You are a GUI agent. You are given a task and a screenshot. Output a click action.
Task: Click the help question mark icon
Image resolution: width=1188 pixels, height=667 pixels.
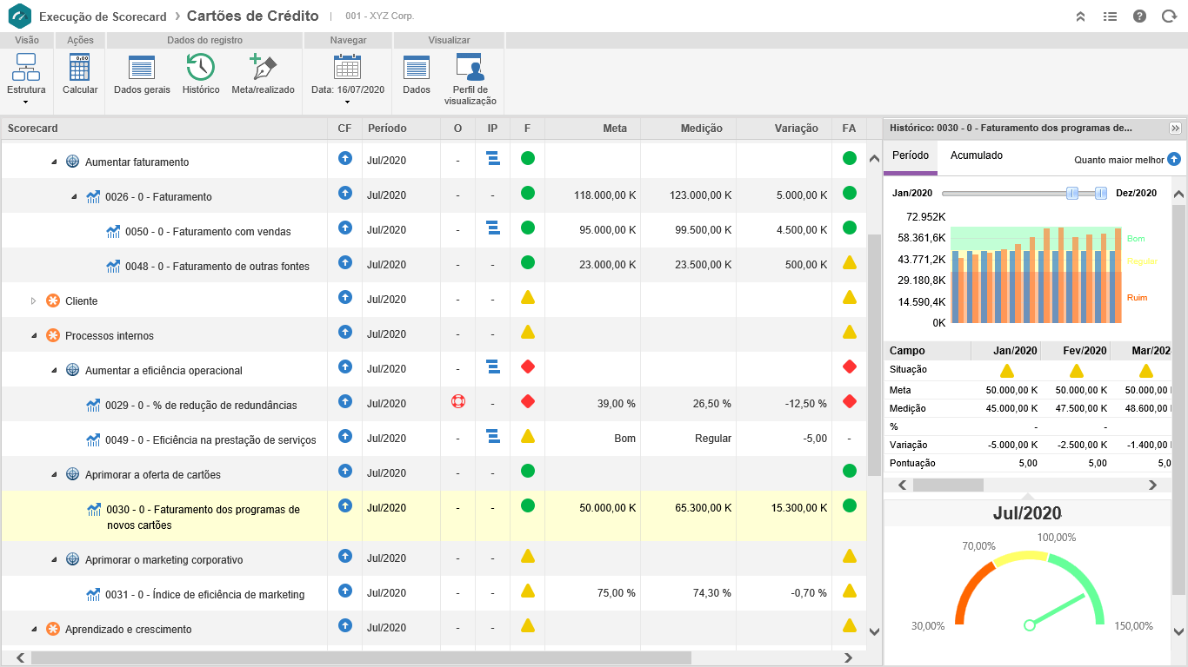1139,17
